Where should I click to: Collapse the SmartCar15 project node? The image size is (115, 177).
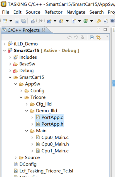click(4, 51)
